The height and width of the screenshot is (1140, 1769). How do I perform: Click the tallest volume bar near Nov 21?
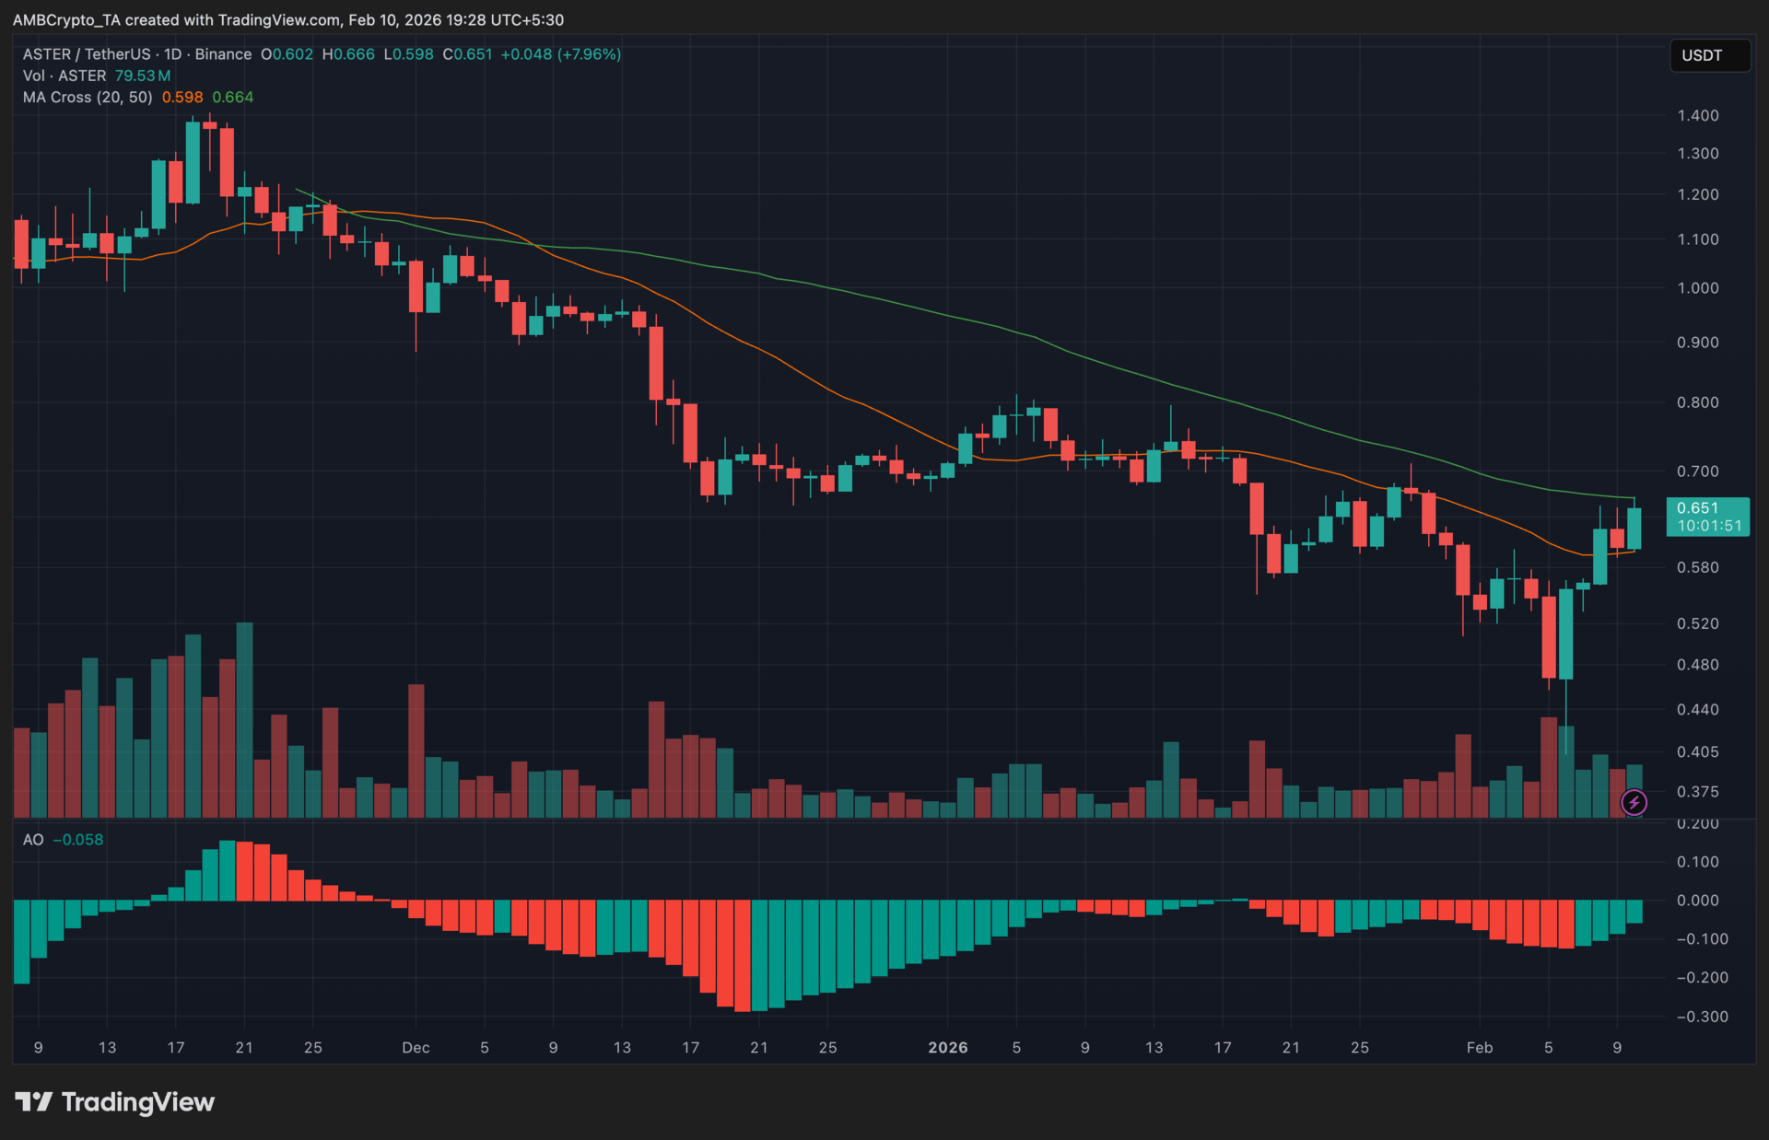tap(244, 718)
